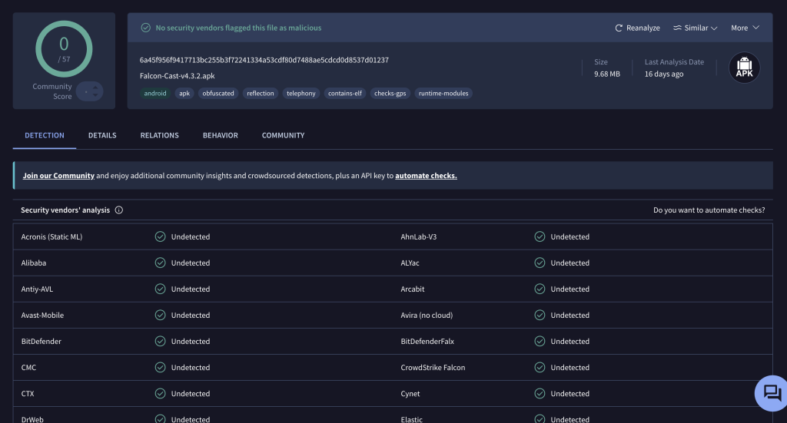
Task: Click the Acronis (Static ML) vendor name
Action: click(51, 236)
